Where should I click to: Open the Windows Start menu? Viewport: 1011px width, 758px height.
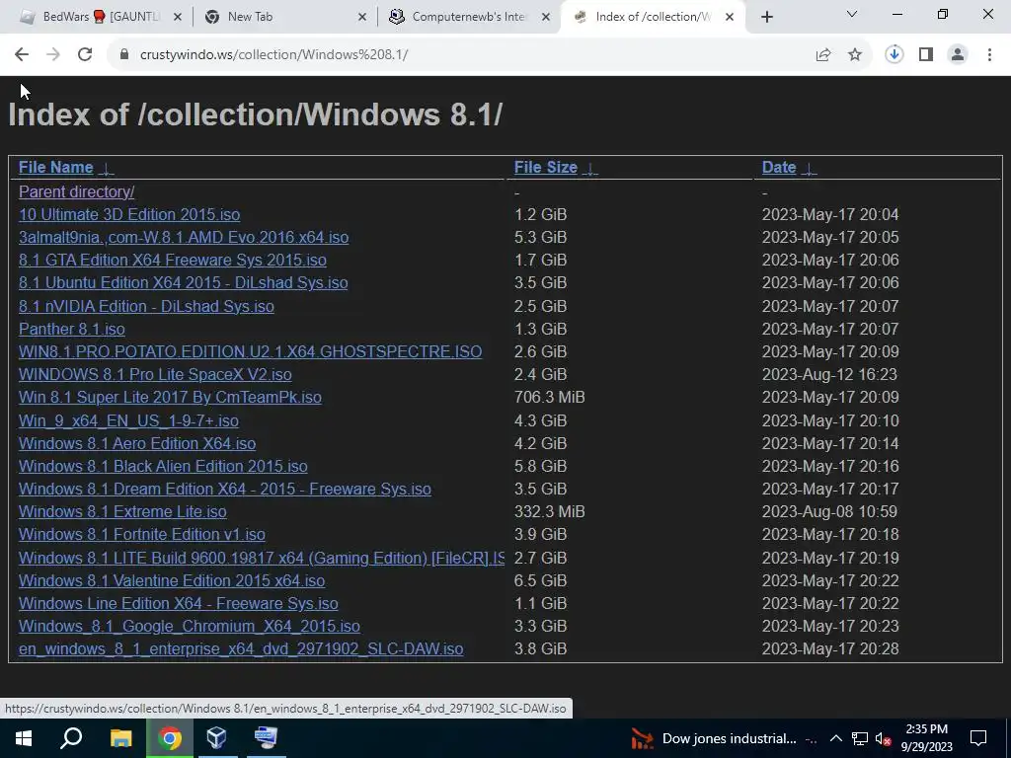point(24,738)
